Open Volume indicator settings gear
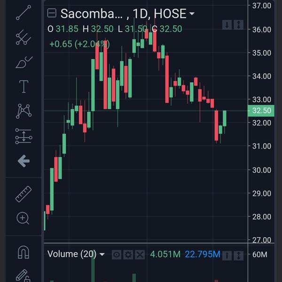Screen dimensions: 282x282 128,255
